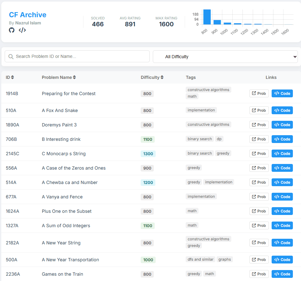View Code for Doremys Paint 3
The image size is (301, 281).
(282, 125)
